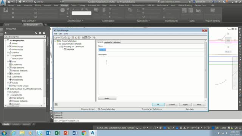The width and height of the screenshot is (242, 136).
Task: Select Intersections in Toolspace tree
Action: tap(17, 80)
